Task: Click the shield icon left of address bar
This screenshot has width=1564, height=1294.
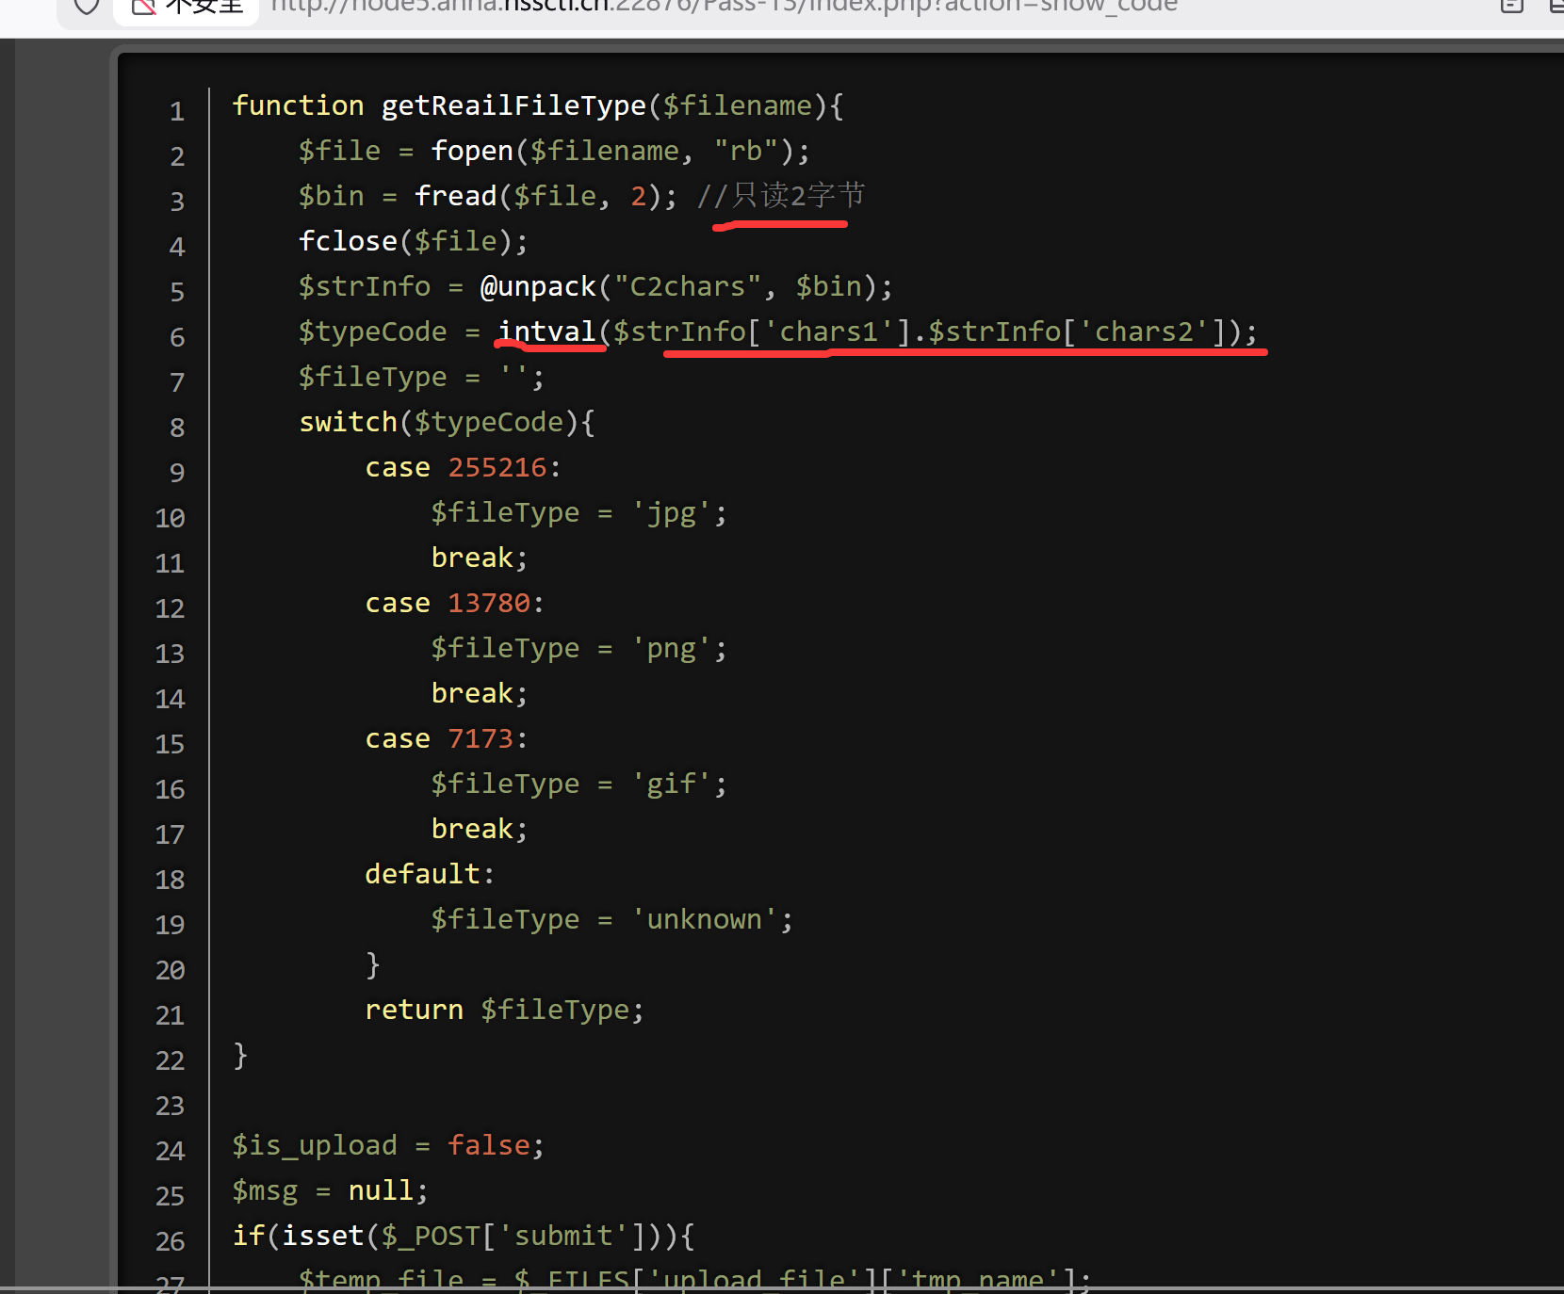Action: tap(87, 7)
